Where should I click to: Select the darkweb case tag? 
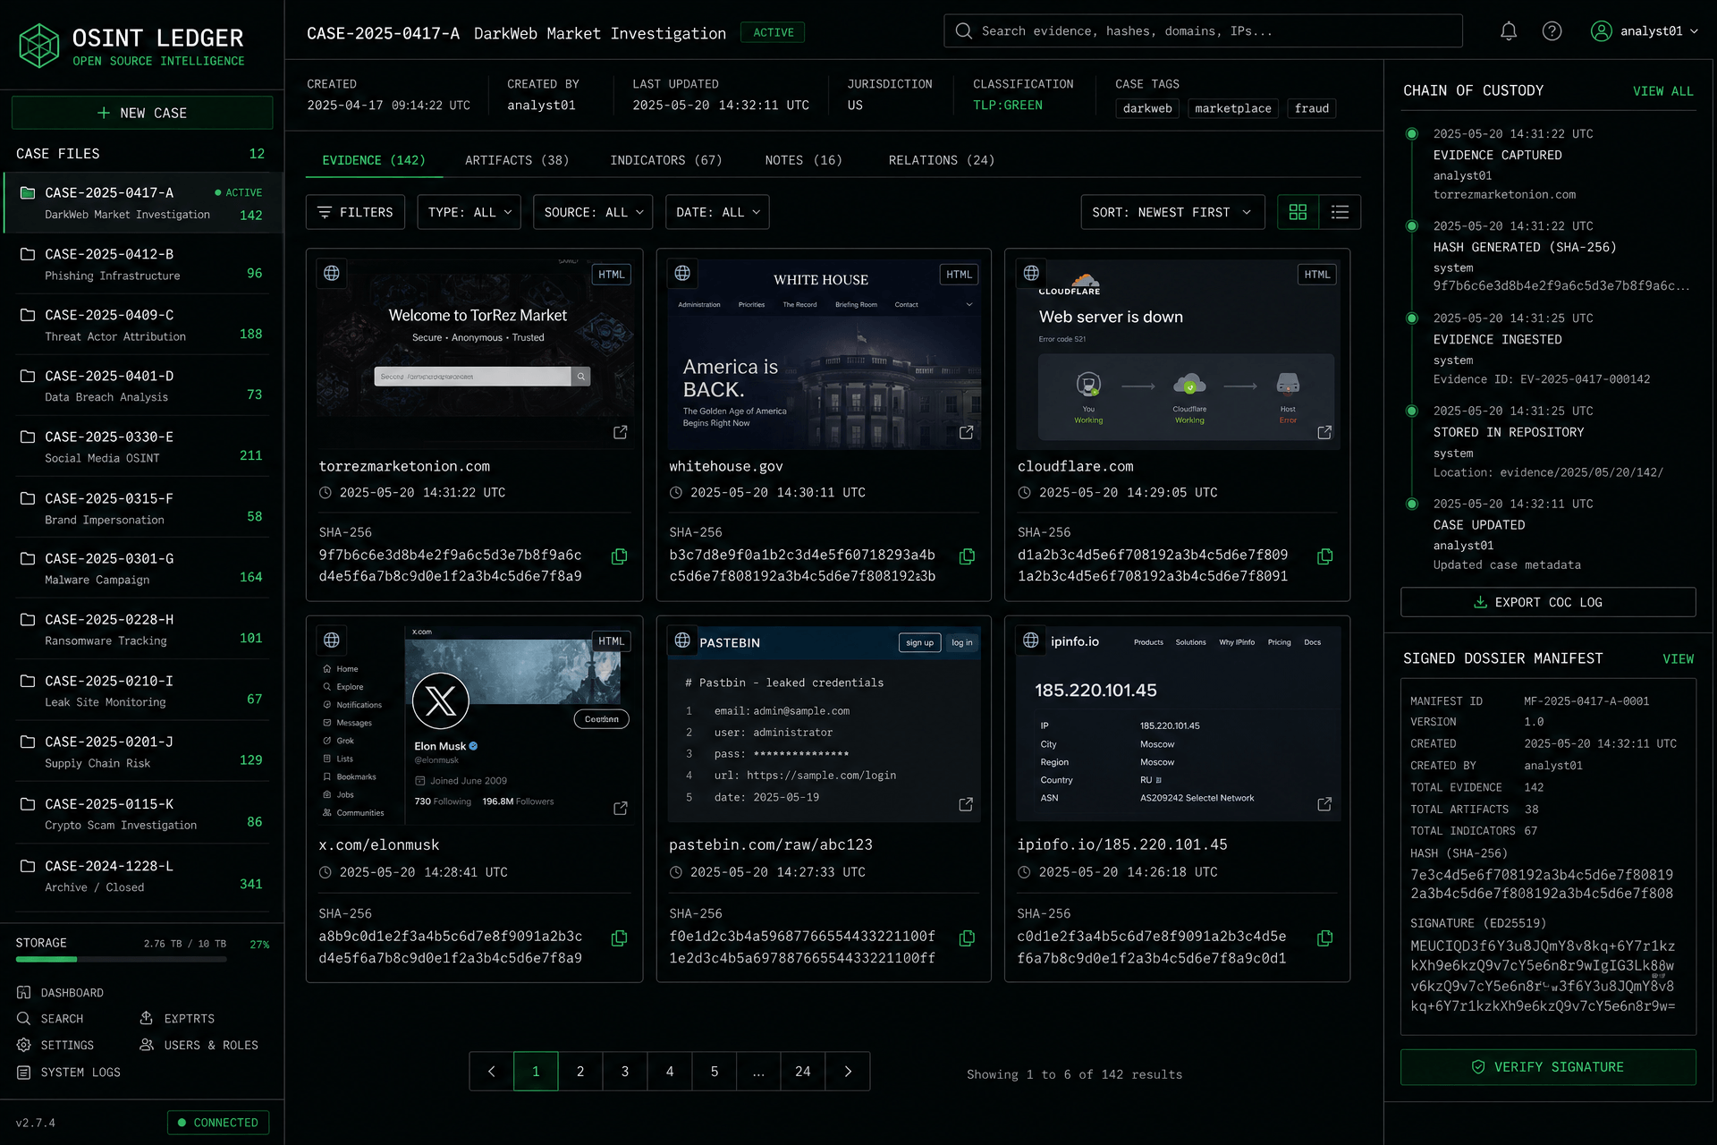coord(1147,108)
